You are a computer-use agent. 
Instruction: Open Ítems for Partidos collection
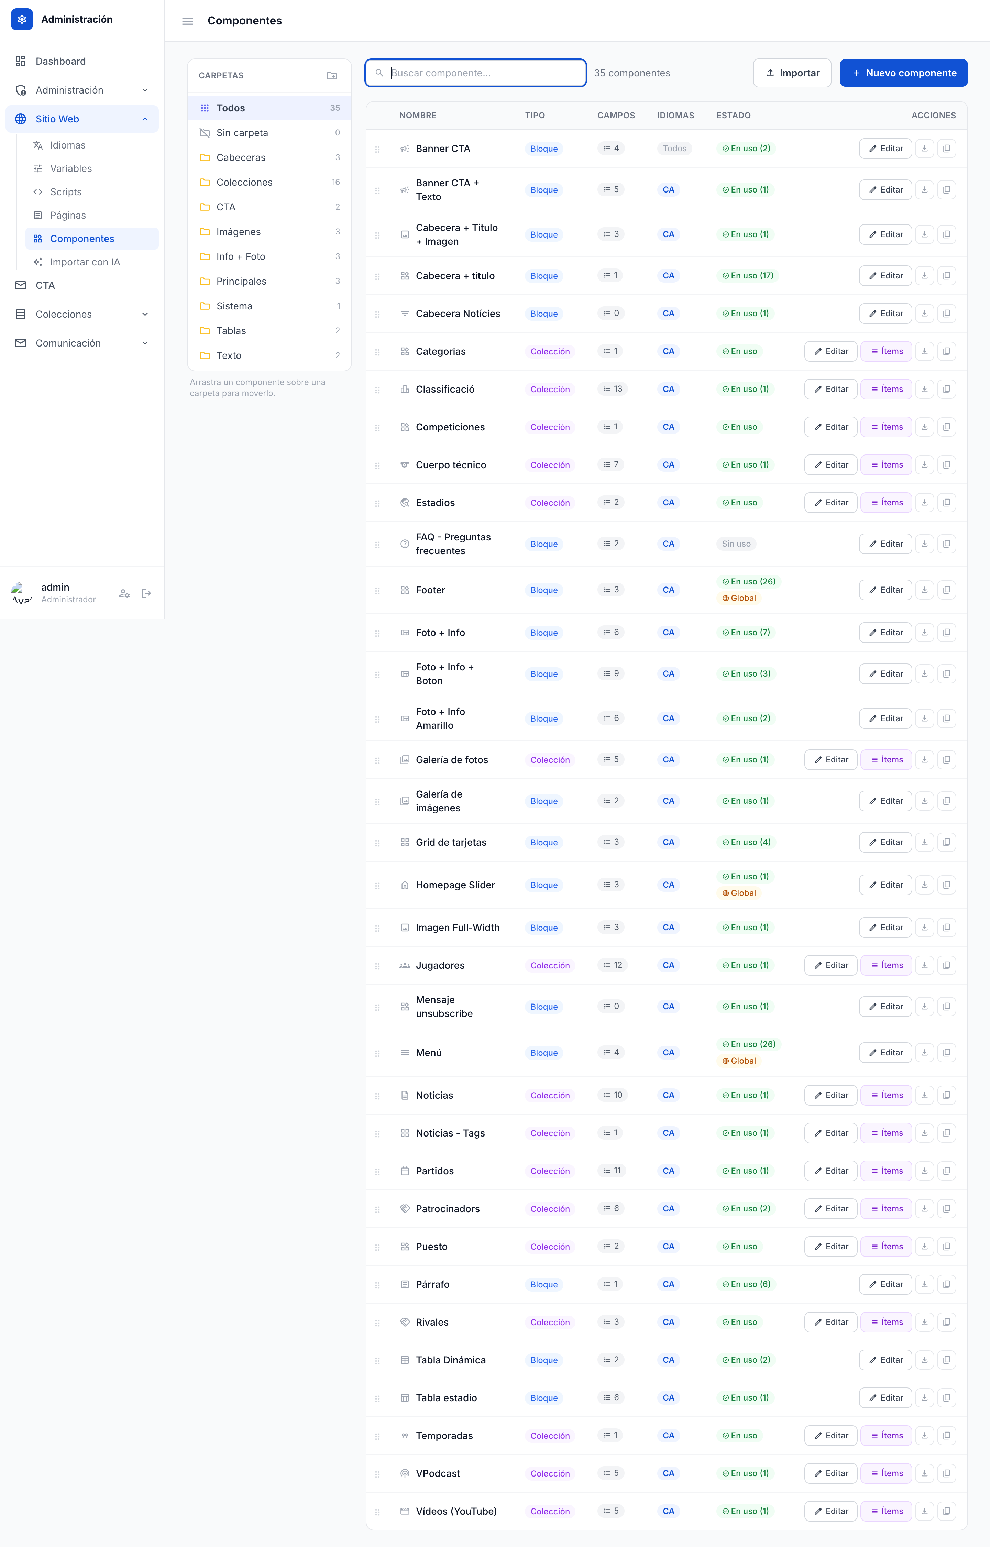(x=886, y=1171)
